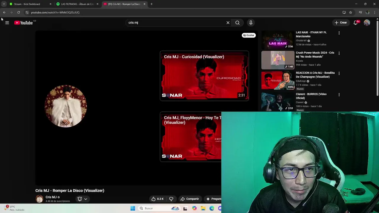Reload the page with the refresh icon
379x213 pixels.
coord(18,12)
